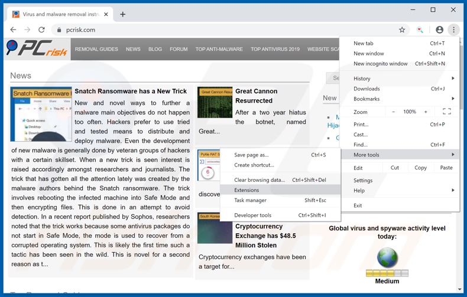The image size is (467, 297).
Task: Open Cryptocurrency Exchange $48.5 Million Stolen article
Action: pyautogui.click(x=265, y=236)
